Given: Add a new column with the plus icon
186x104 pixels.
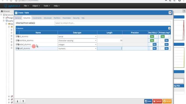Looking at the screenshot, I should (169, 28).
